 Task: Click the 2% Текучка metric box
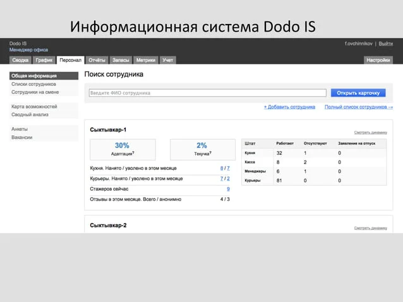pyautogui.click(x=203, y=150)
